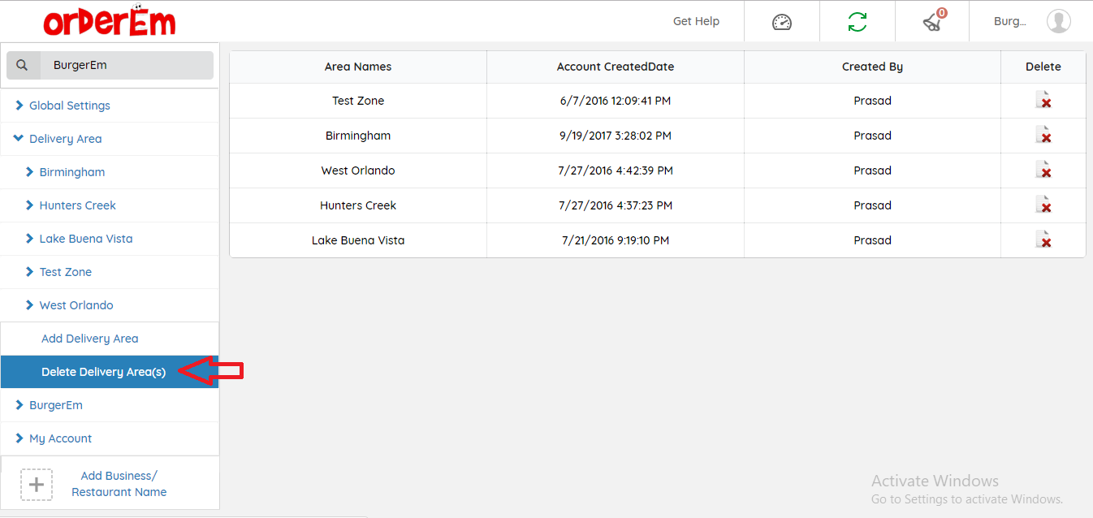Click the green refresh sync icon

pyautogui.click(x=857, y=22)
